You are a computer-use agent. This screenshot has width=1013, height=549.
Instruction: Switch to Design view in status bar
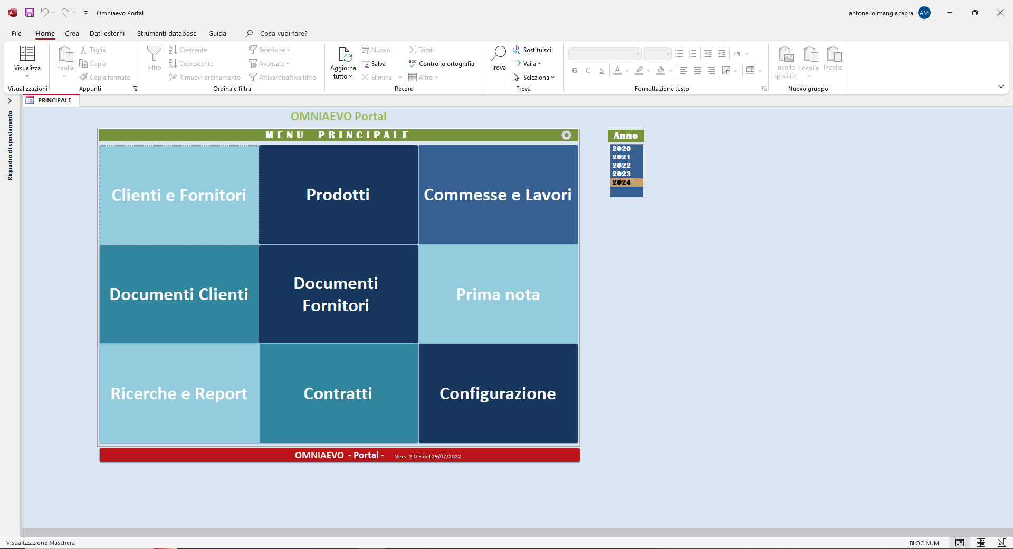1002,543
